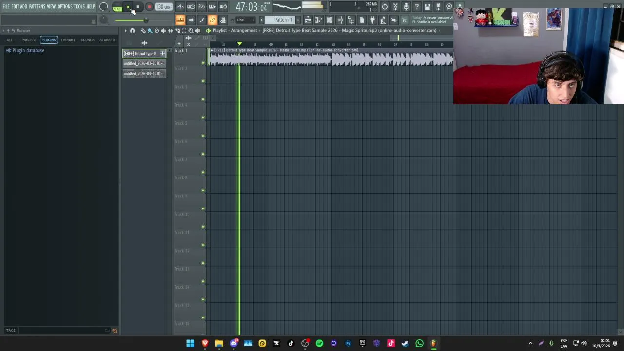Open the tempo tapper icon

point(383,20)
